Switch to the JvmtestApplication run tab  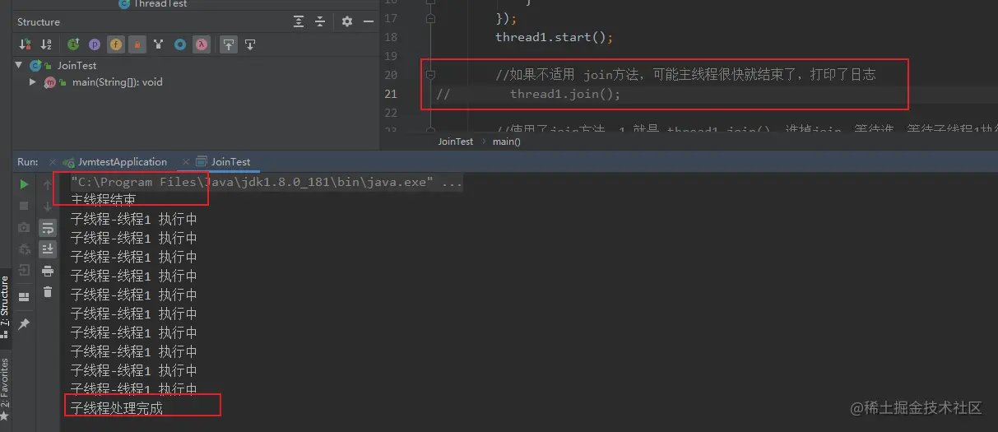coord(122,162)
